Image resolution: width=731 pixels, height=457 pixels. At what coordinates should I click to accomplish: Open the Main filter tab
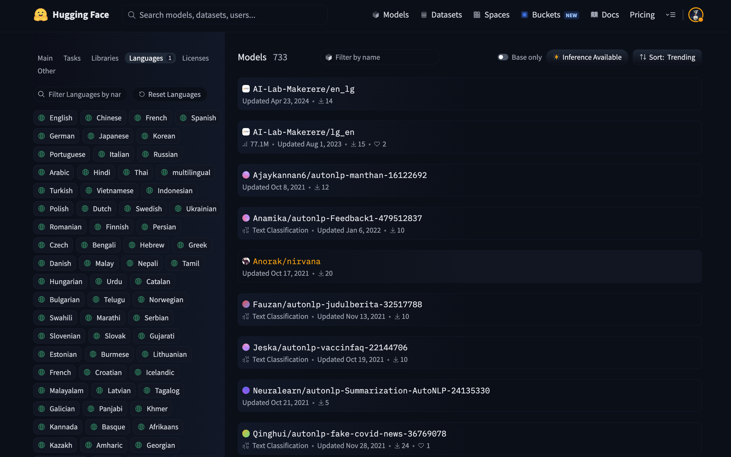coord(45,58)
